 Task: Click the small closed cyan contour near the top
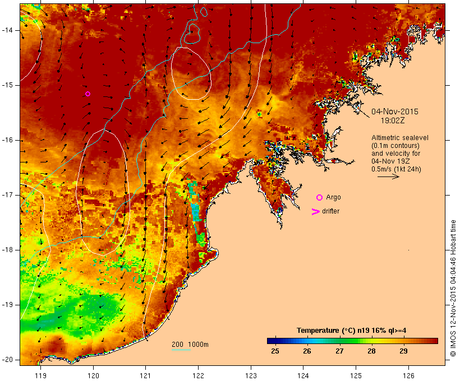click(x=204, y=11)
